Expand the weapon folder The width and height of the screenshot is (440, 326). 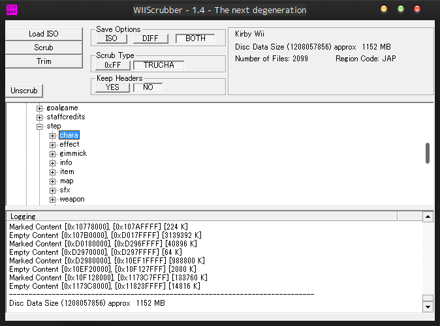coord(52,200)
